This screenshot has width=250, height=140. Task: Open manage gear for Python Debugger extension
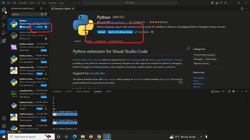click(46, 38)
